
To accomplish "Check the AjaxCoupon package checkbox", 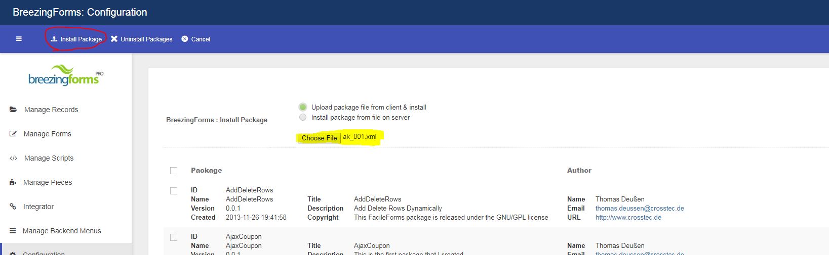I will click(x=174, y=237).
